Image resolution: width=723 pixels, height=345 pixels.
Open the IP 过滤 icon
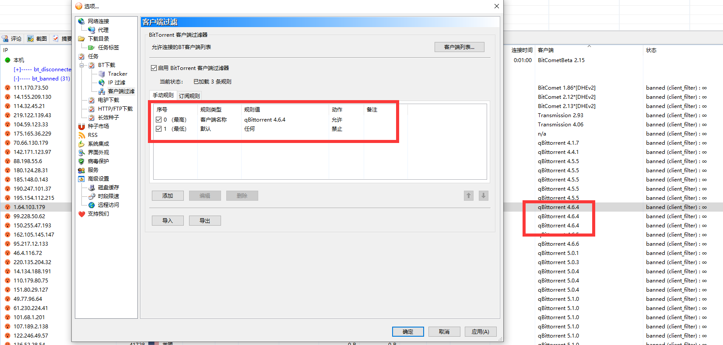102,82
